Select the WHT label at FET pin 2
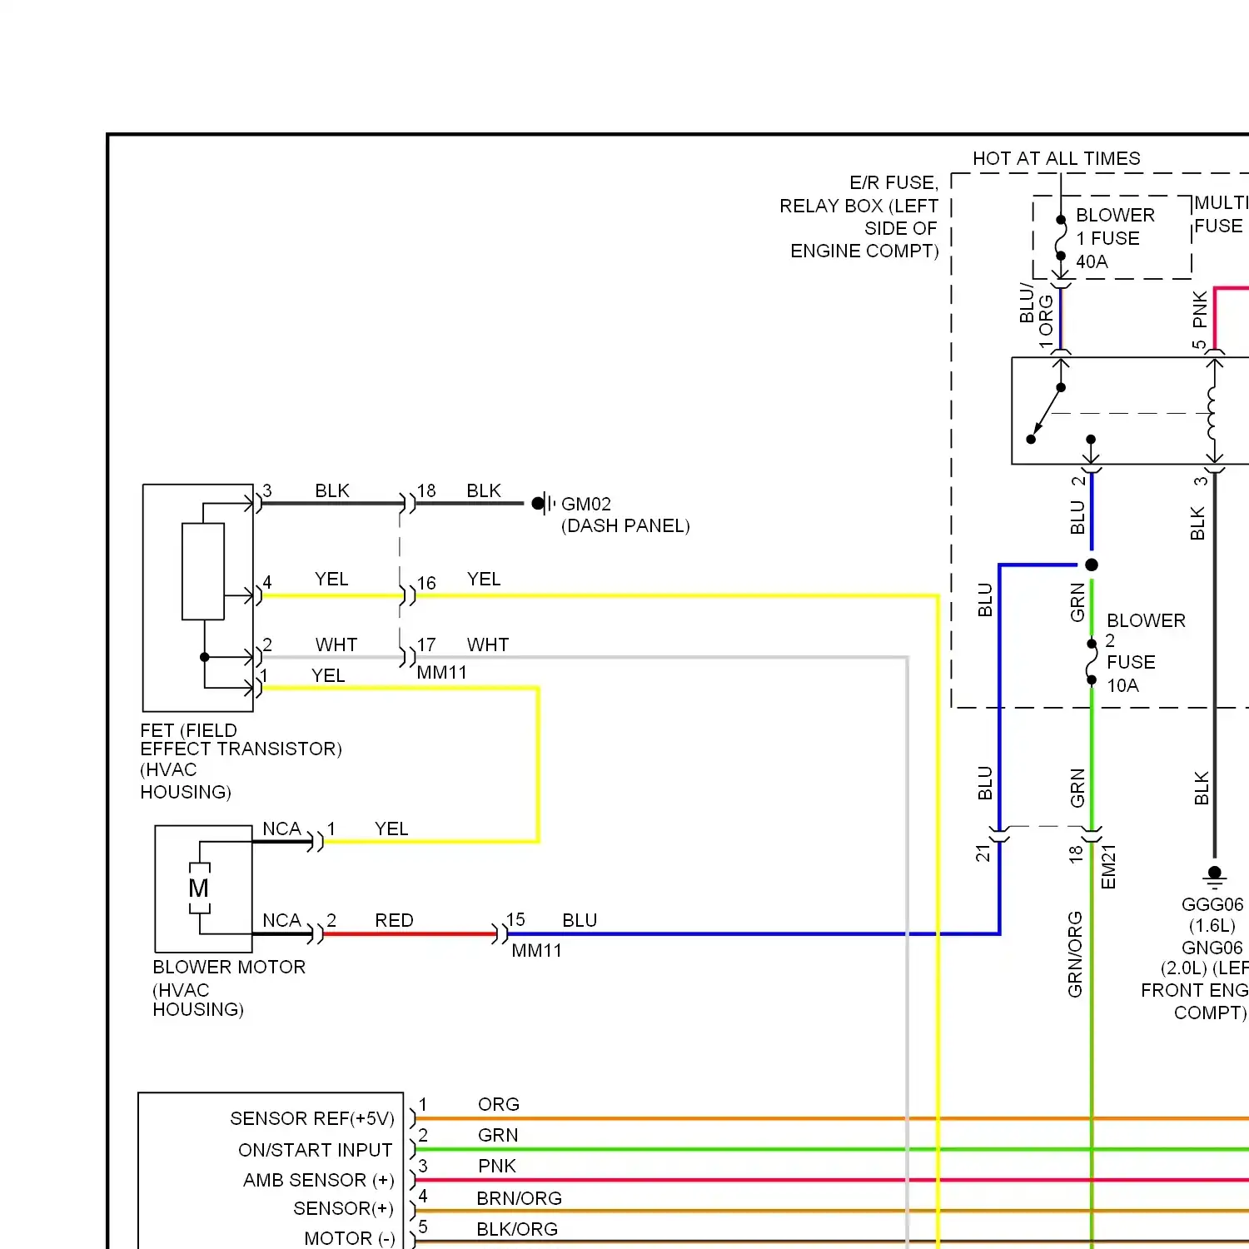The height and width of the screenshot is (1249, 1249). pyautogui.click(x=336, y=644)
